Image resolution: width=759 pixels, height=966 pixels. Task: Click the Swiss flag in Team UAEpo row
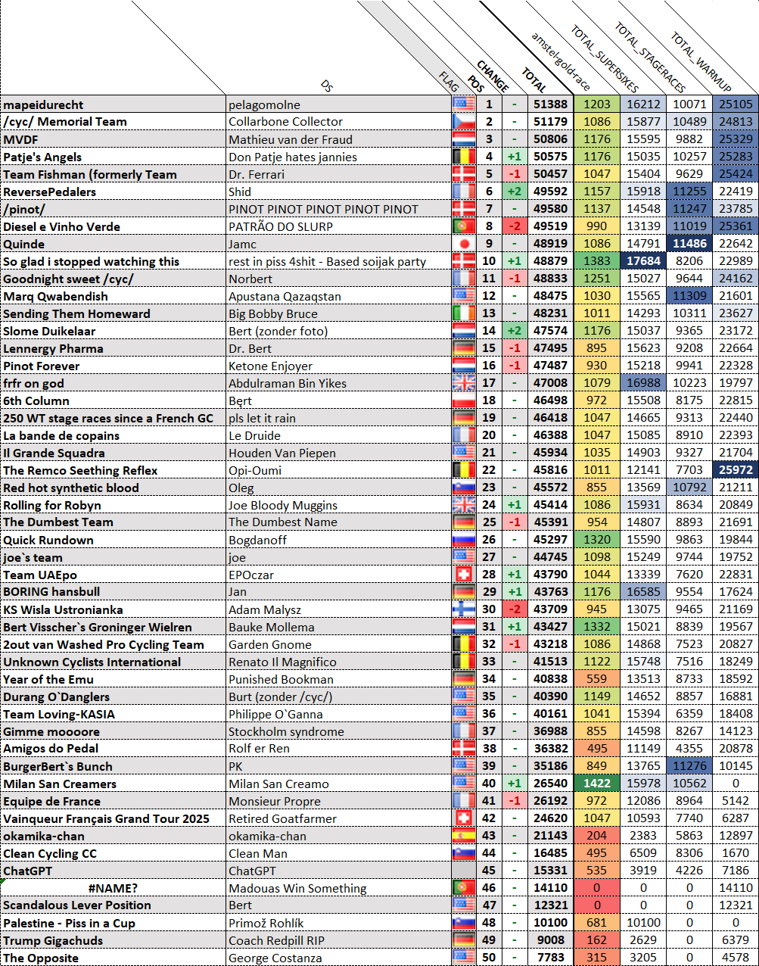point(463,575)
